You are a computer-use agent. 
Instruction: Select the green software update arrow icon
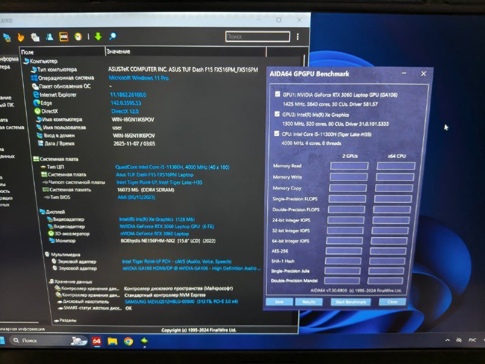98,37
